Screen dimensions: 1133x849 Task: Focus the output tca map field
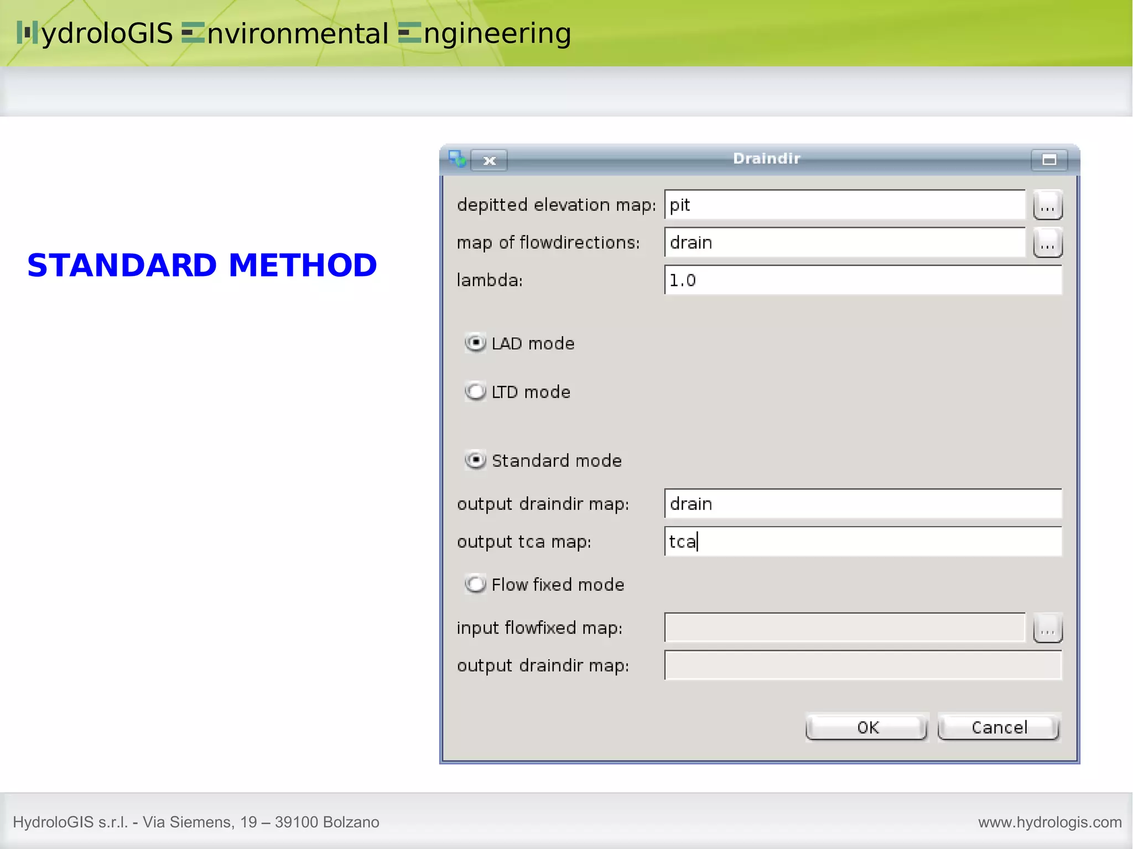point(863,541)
